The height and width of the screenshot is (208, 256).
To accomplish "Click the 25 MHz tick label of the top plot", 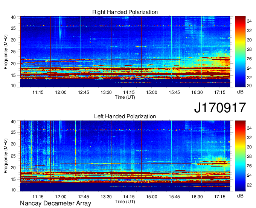I will pyautogui.click(x=13, y=52).
